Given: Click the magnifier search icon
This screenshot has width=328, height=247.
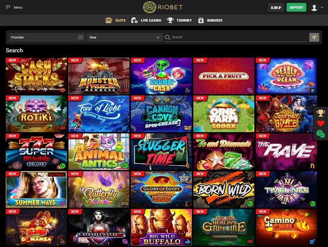Looking at the screenshot, I should (167, 37).
